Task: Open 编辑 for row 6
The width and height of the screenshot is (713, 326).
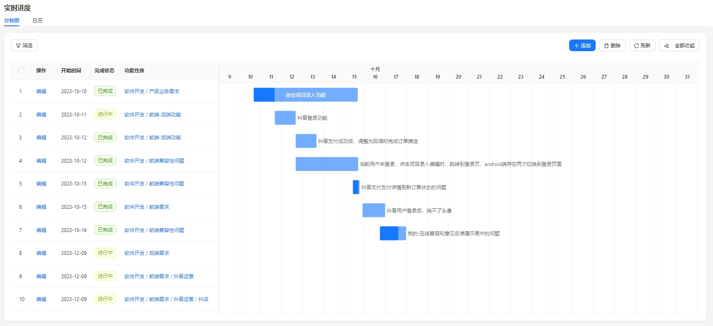Action: pos(41,207)
